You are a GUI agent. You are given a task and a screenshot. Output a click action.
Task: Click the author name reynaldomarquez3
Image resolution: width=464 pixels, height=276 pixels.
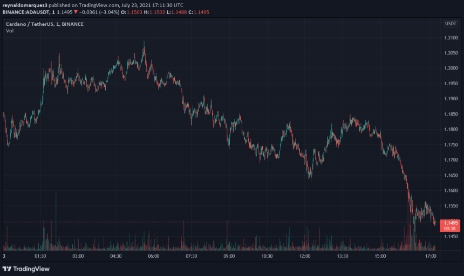25,5
